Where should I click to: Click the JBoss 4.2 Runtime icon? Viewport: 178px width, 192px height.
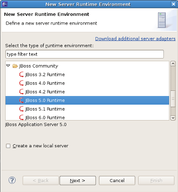point(21,92)
